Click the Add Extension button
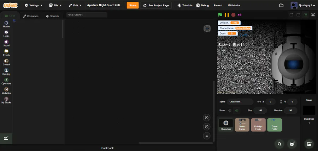The width and height of the screenshot is (318, 151). (6, 139)
